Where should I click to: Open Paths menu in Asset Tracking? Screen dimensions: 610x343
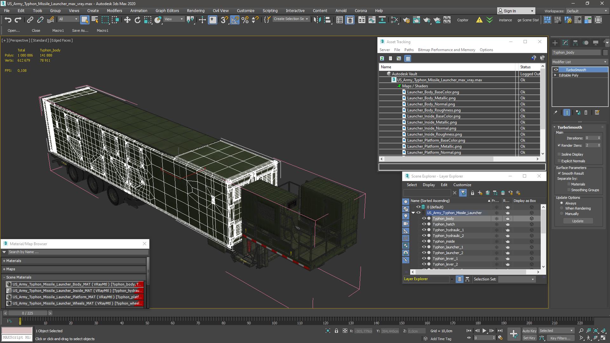(409, 50)
